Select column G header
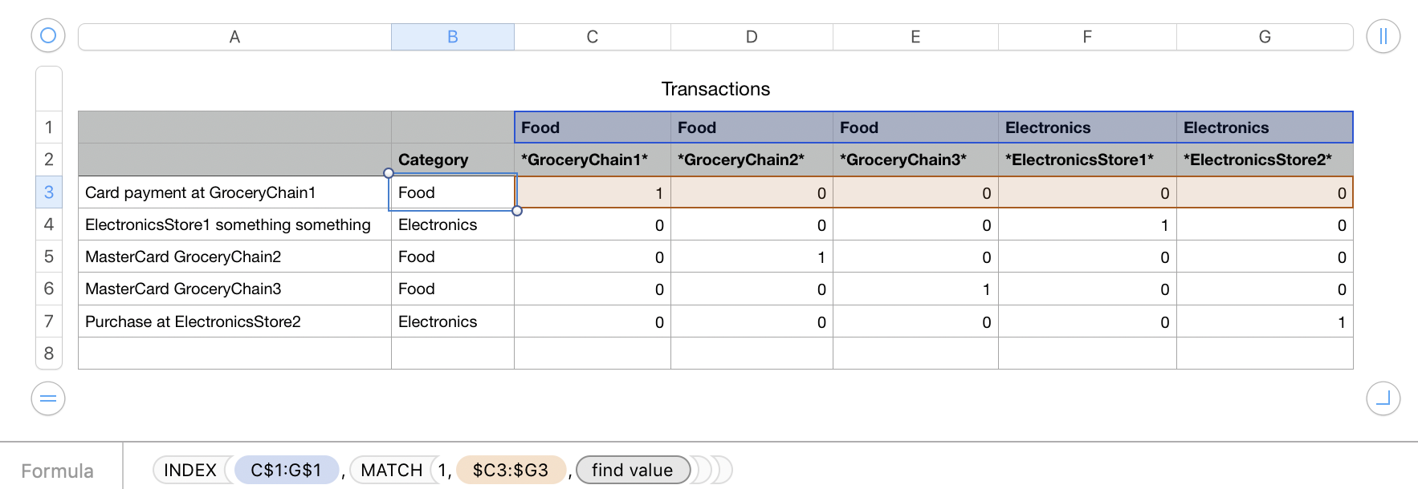 point(1265,37)
